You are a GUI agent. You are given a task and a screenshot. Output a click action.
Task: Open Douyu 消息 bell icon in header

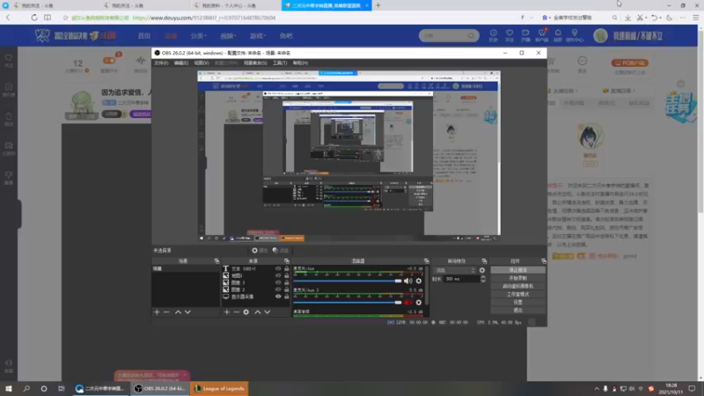click(558, 35)
